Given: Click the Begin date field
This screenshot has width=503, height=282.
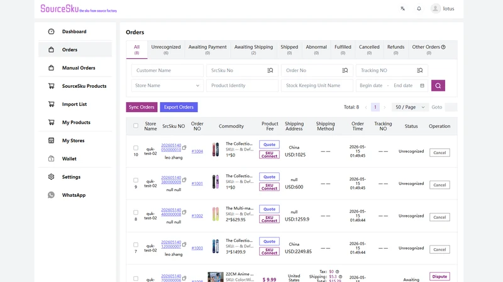Looking at the screenshot, I should pos(371,85).
